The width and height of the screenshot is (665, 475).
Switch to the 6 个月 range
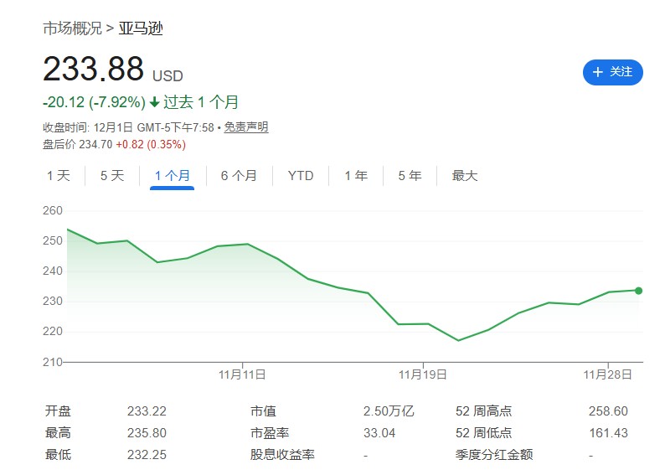[x=239, y=176]
